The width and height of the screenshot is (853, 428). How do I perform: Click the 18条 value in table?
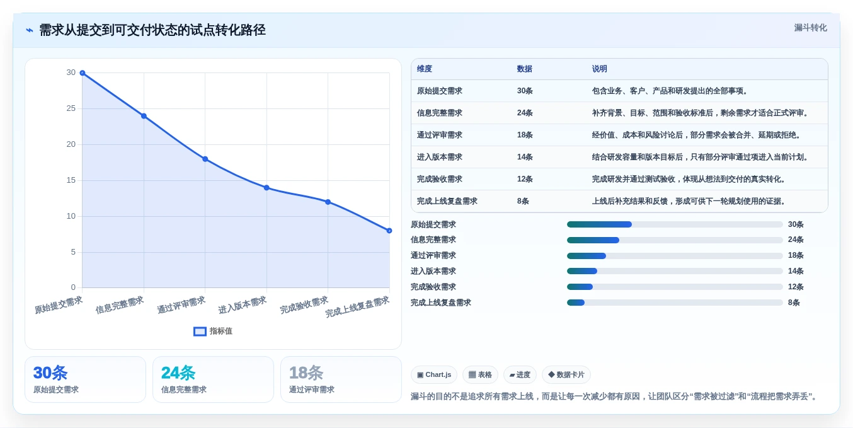[525, 135]
